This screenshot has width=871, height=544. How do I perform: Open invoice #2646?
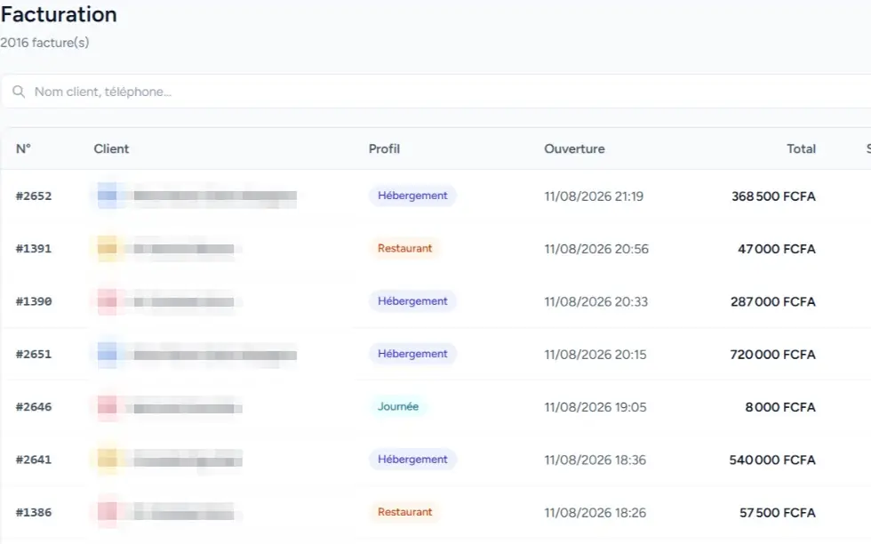[34, 407]
